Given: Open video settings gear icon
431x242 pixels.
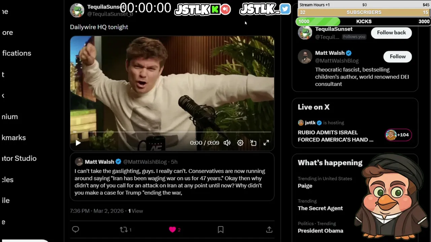Looking at the screenshot, I should click(240, 143).
